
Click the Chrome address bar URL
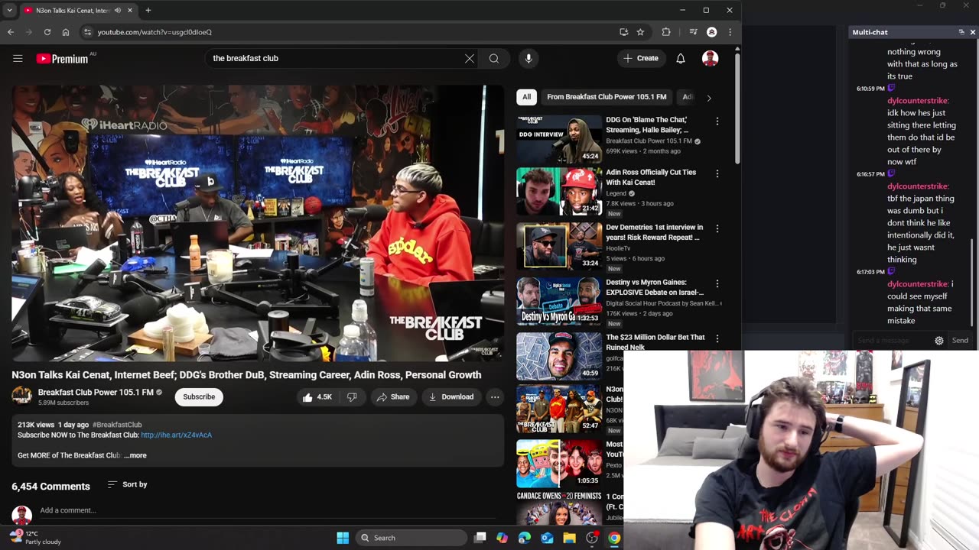[154, 32]
